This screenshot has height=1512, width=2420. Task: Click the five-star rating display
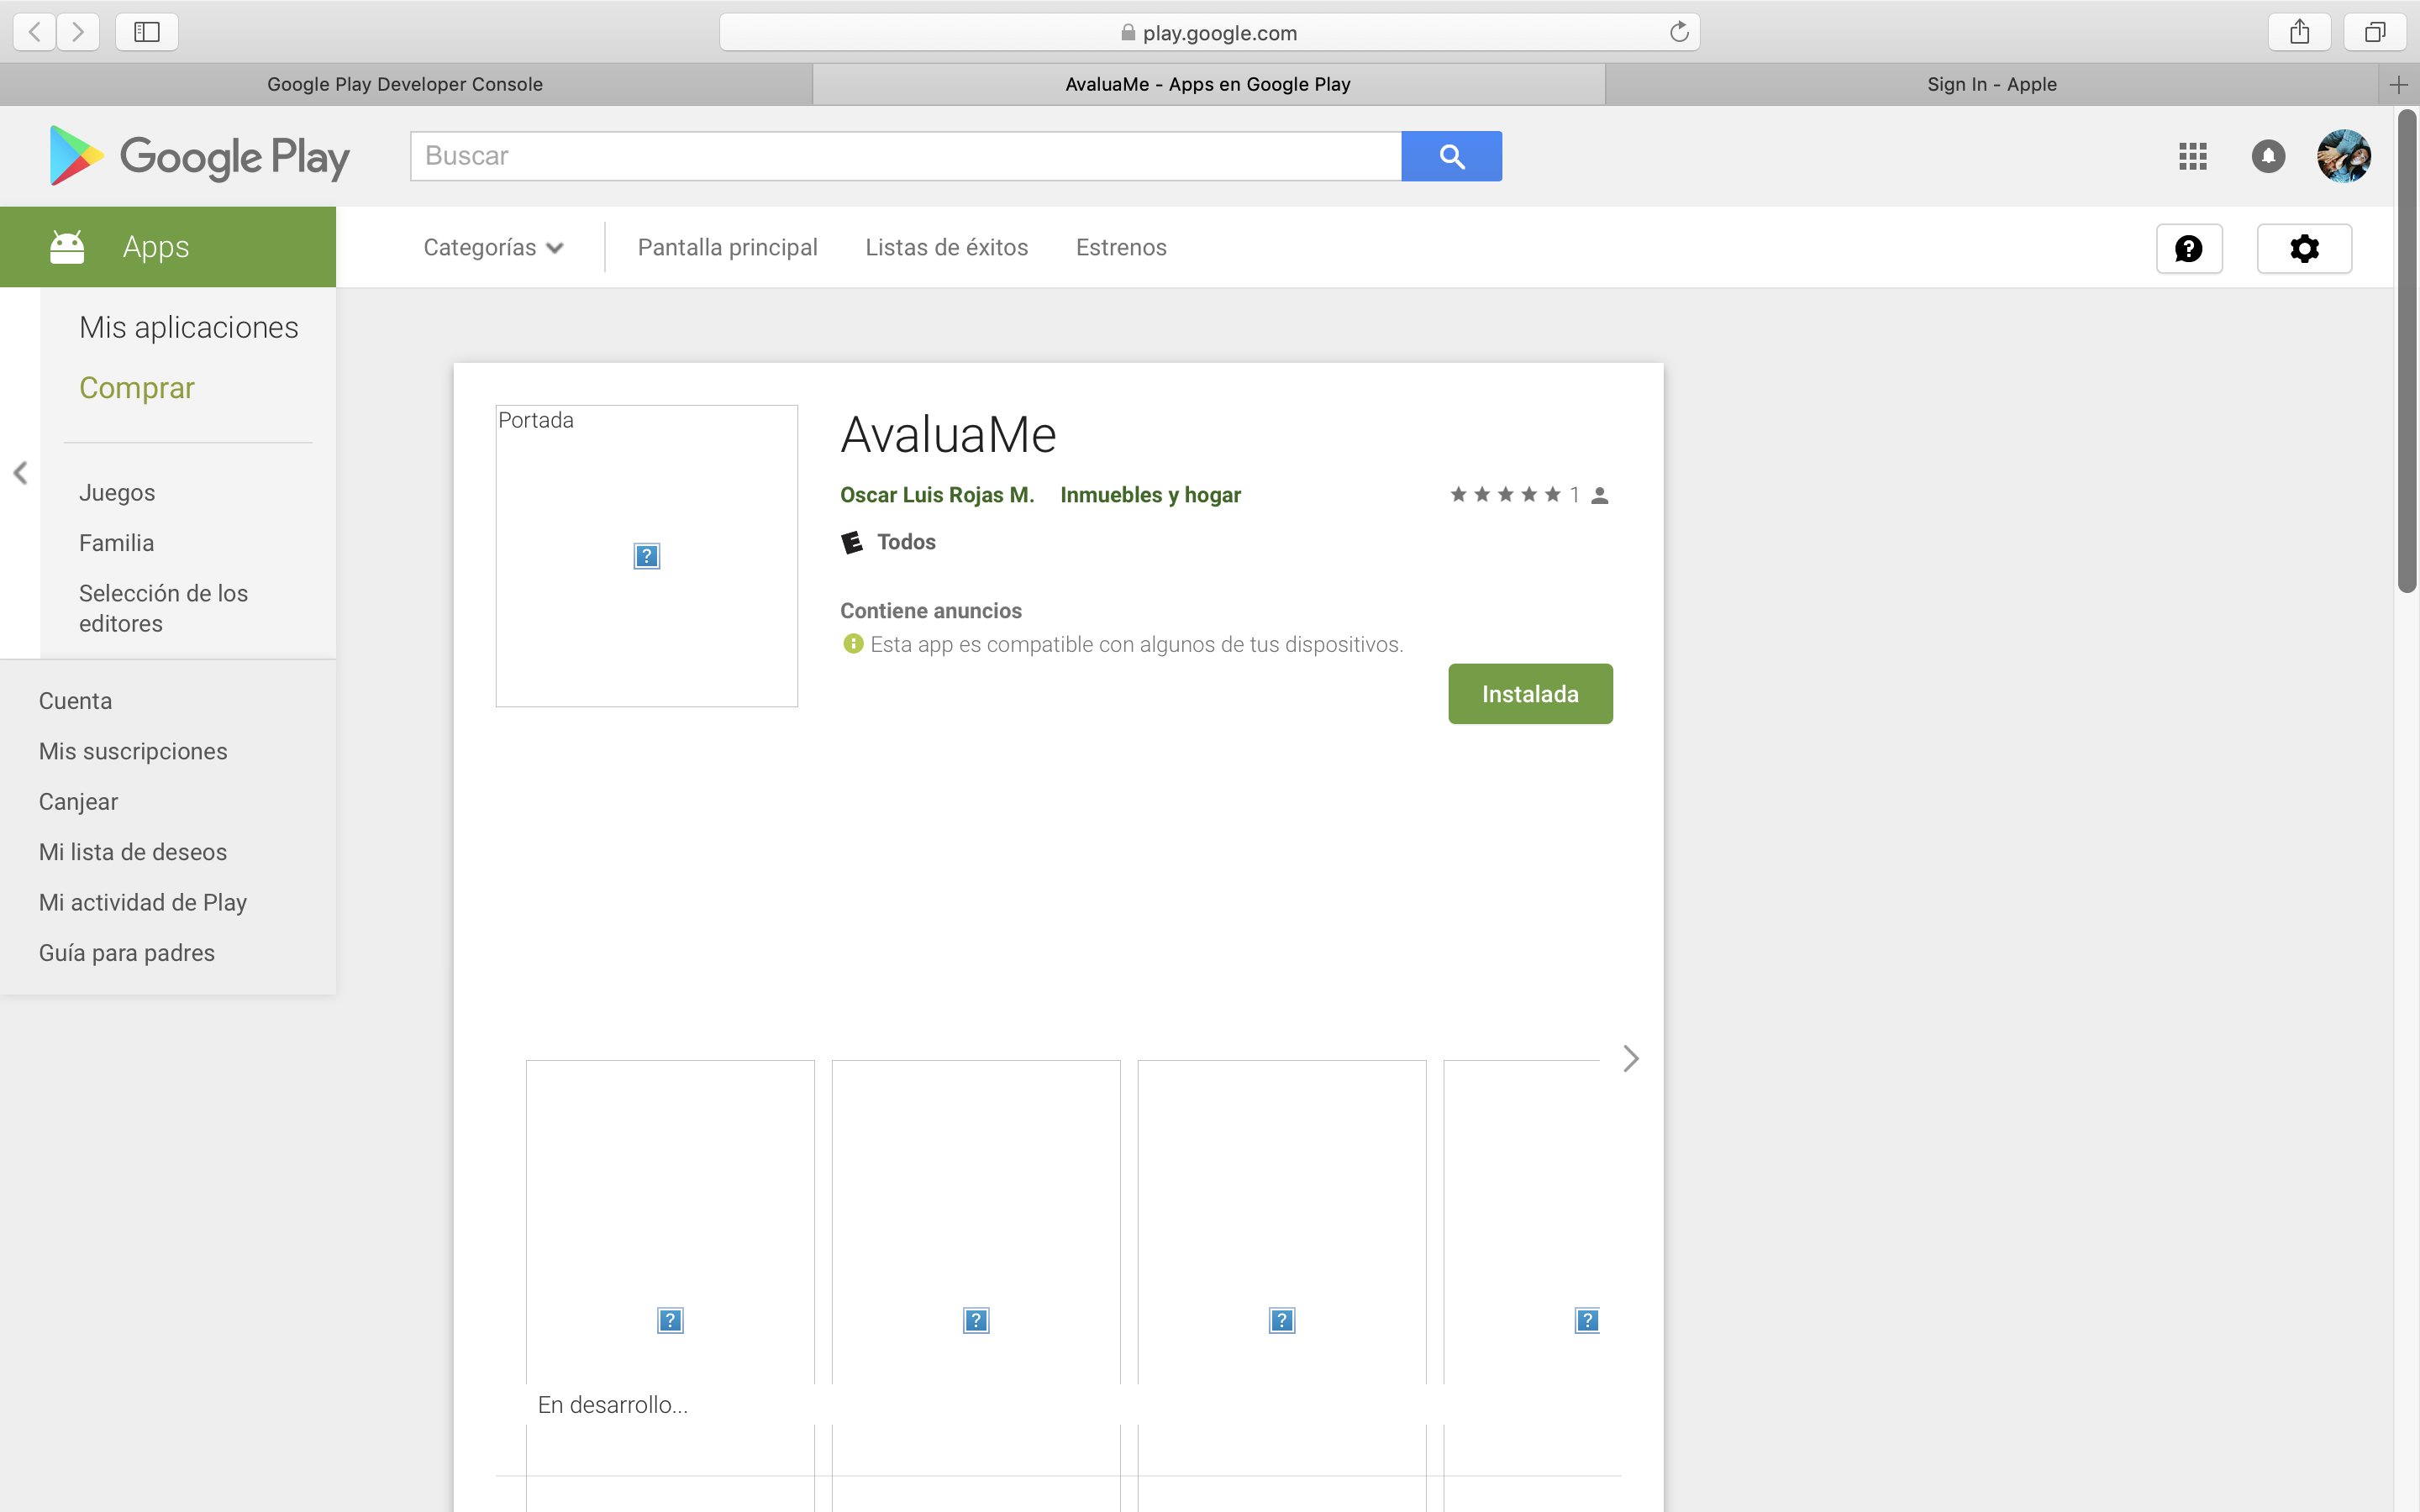click(1505, 495)
